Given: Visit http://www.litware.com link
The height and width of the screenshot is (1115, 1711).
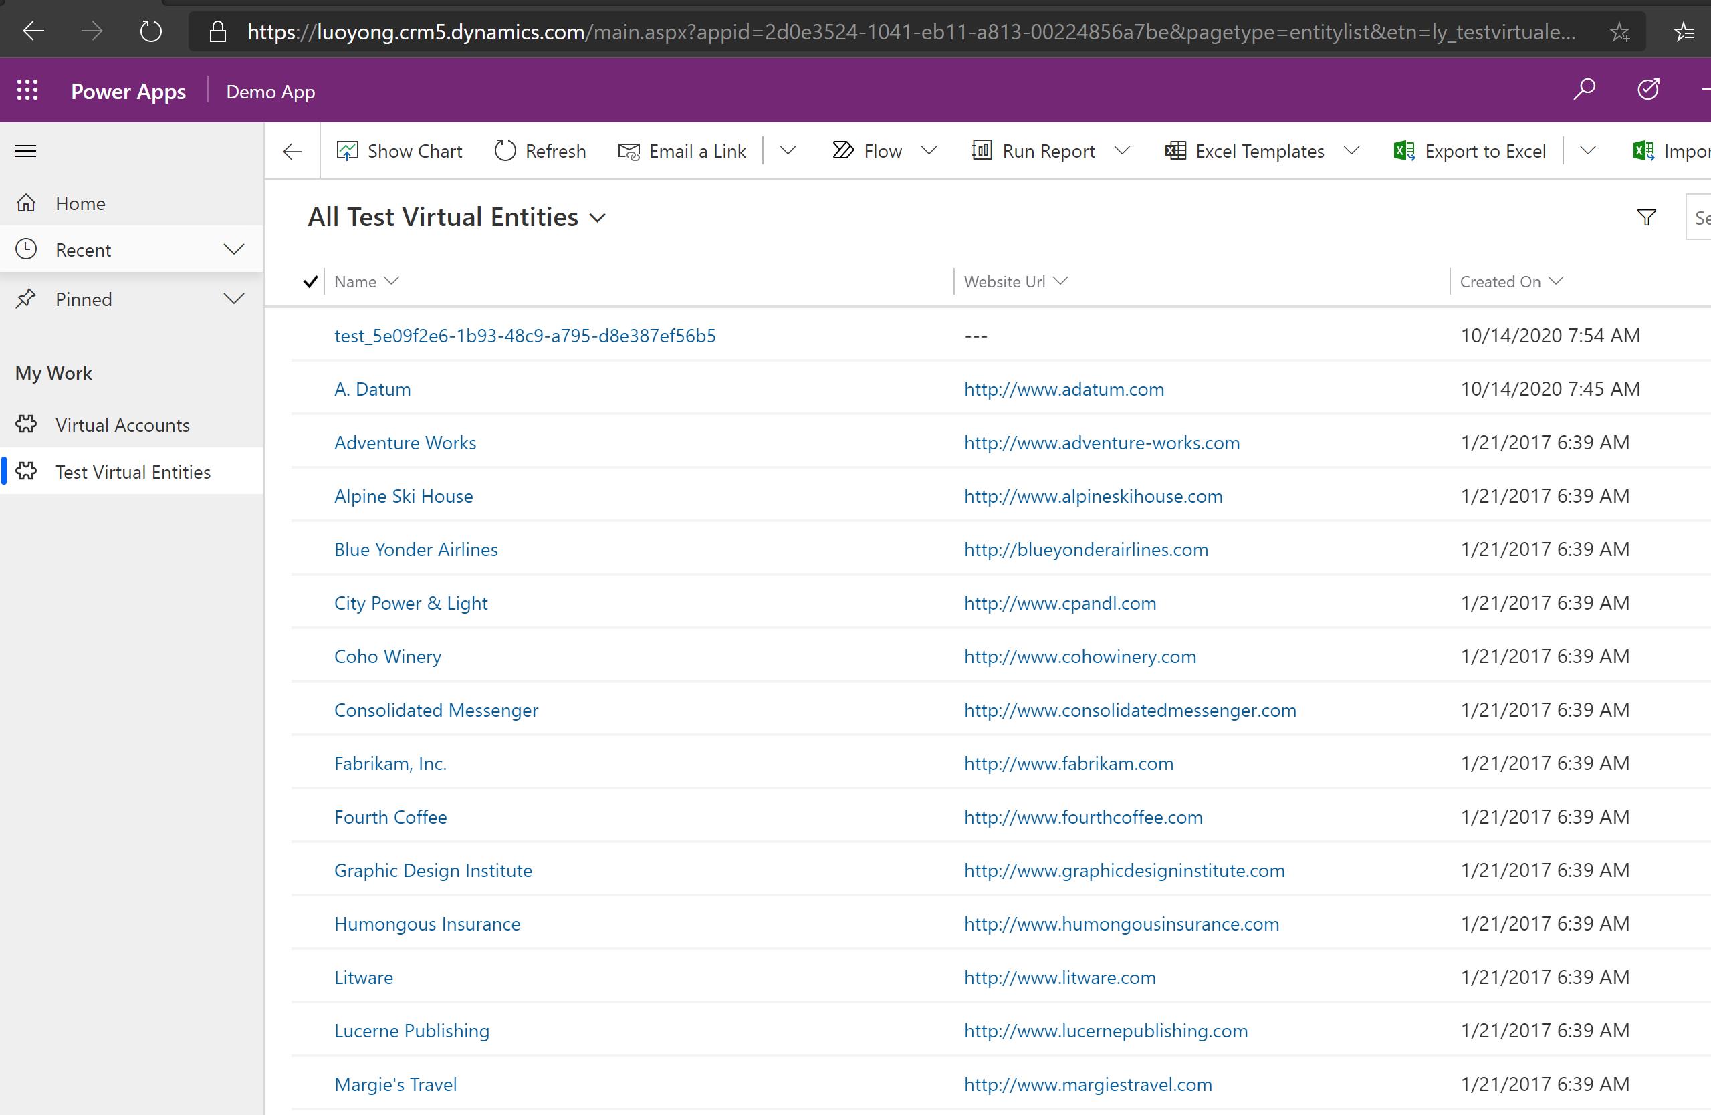Looking at the screenshot, I should pyautogui.click(x=1060, y=978).
